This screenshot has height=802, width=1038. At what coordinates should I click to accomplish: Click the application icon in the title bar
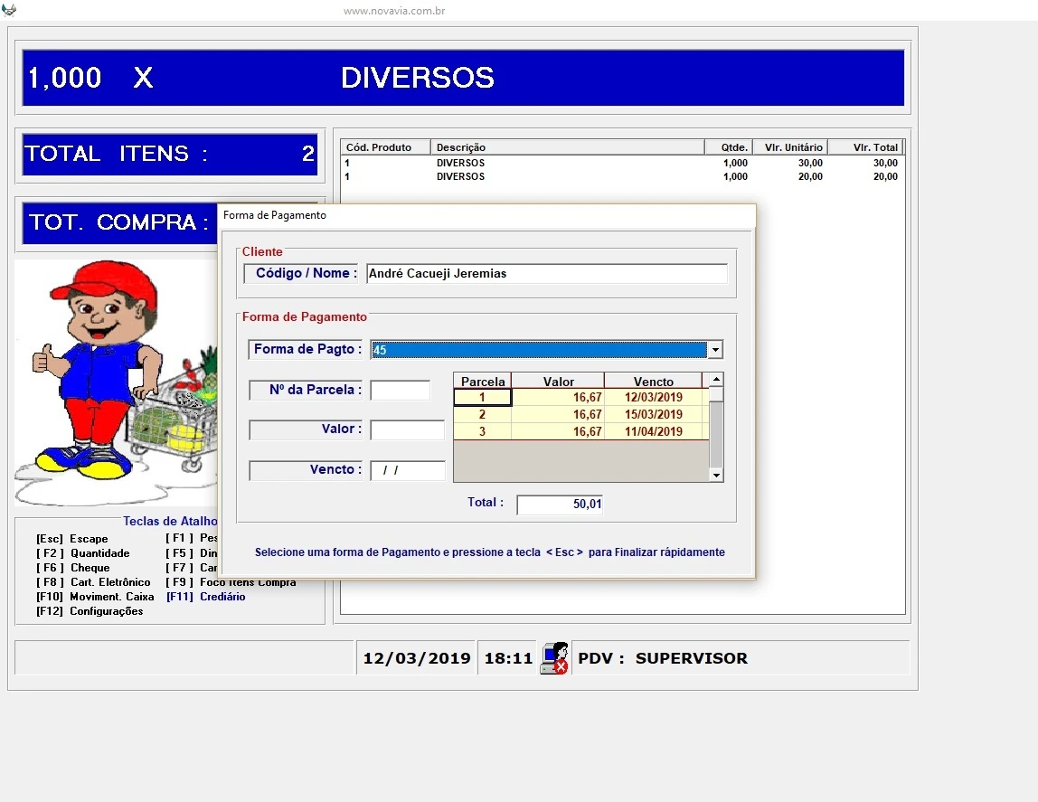click(x=9, y=10)
